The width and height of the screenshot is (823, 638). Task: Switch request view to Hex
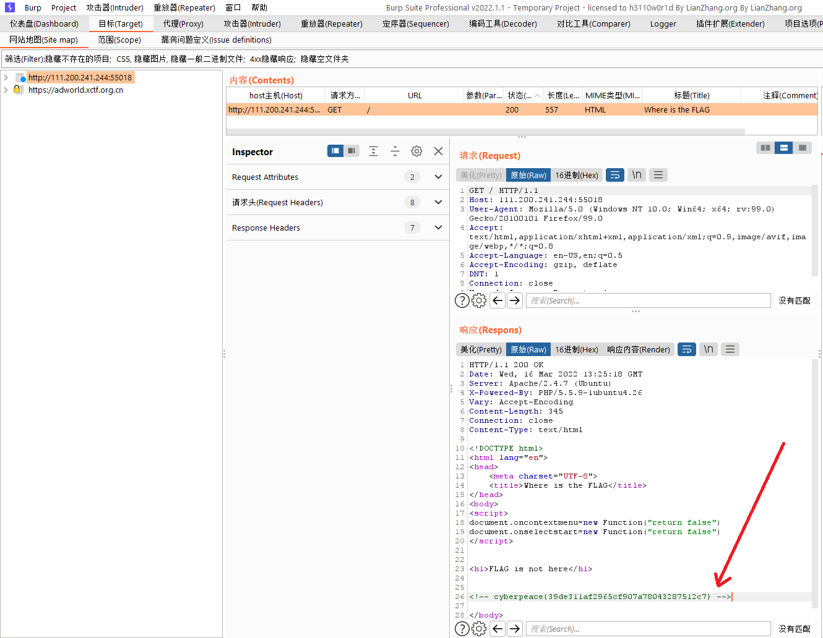577,175
